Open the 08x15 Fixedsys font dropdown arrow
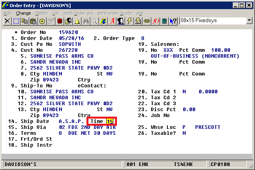 249,21
